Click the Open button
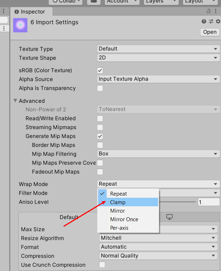221x271 pixels. pos(210,32)
